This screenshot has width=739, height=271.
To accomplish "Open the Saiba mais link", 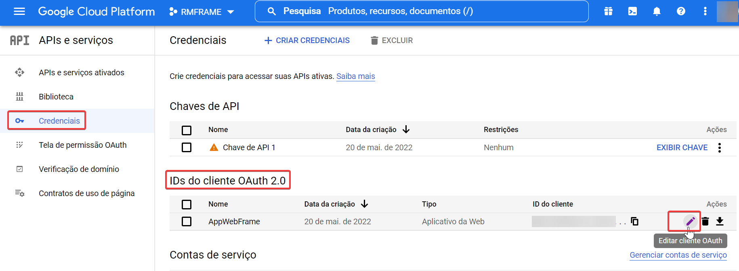I will click(356, 76).
